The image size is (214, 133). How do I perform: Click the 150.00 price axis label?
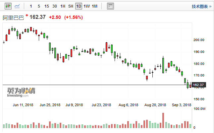tap(199, 99)
